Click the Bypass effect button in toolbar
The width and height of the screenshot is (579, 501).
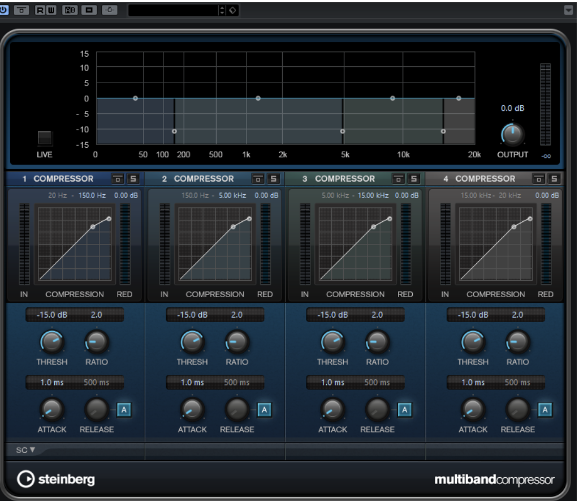pyautogui.click(x=21, y=10)
